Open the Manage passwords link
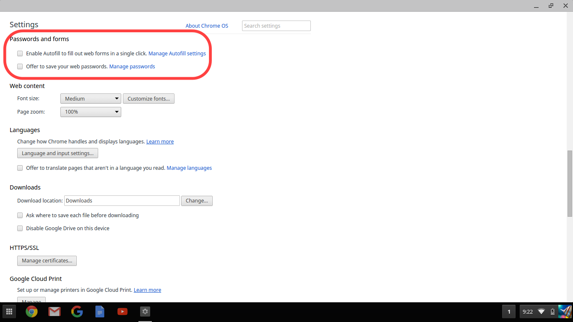Viewport: 573px width, 322px height. pos(132,67)
